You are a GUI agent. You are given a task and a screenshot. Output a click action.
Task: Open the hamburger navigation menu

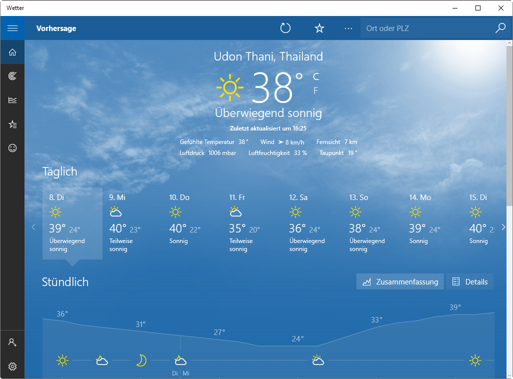click(12, 28)
